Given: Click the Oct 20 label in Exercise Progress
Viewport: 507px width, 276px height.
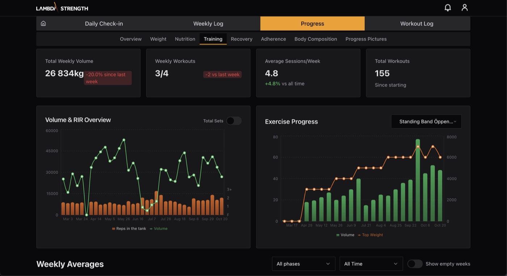Looking at the screenshot, I should point(440,225).
